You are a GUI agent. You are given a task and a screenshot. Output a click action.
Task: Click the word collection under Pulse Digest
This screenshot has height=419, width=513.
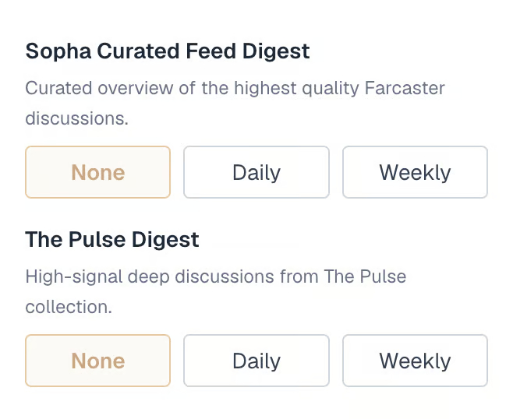pos(69,307)
